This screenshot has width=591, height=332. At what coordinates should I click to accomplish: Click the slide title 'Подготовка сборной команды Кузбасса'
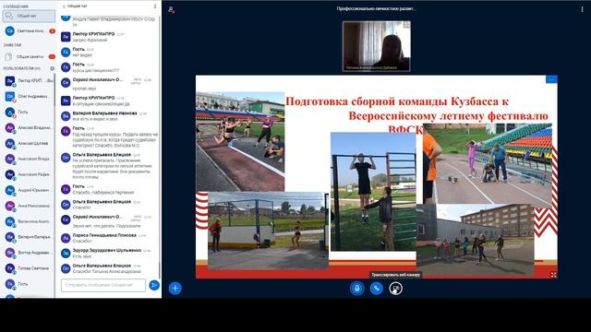coord(397,101)
